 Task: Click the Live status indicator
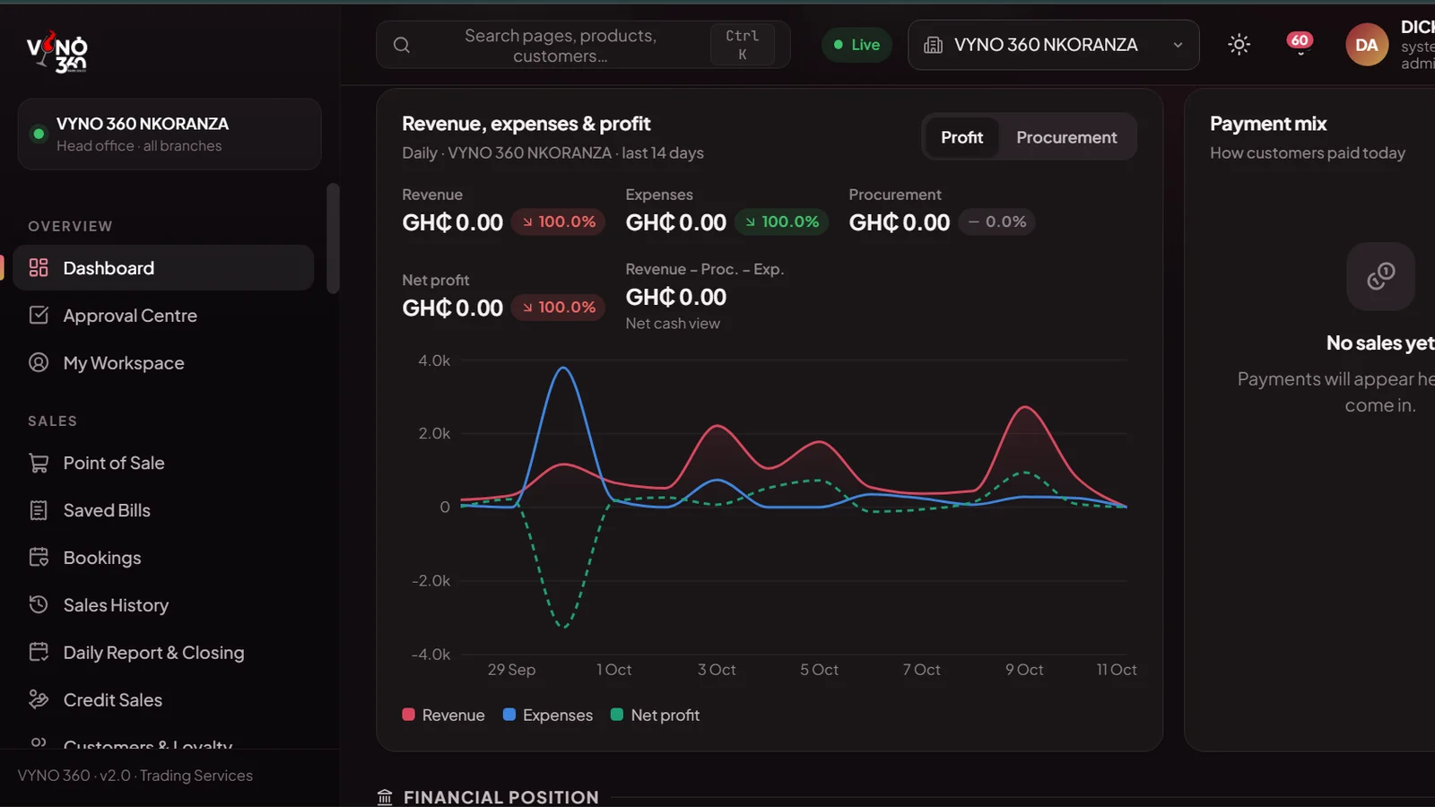[857, 45]
